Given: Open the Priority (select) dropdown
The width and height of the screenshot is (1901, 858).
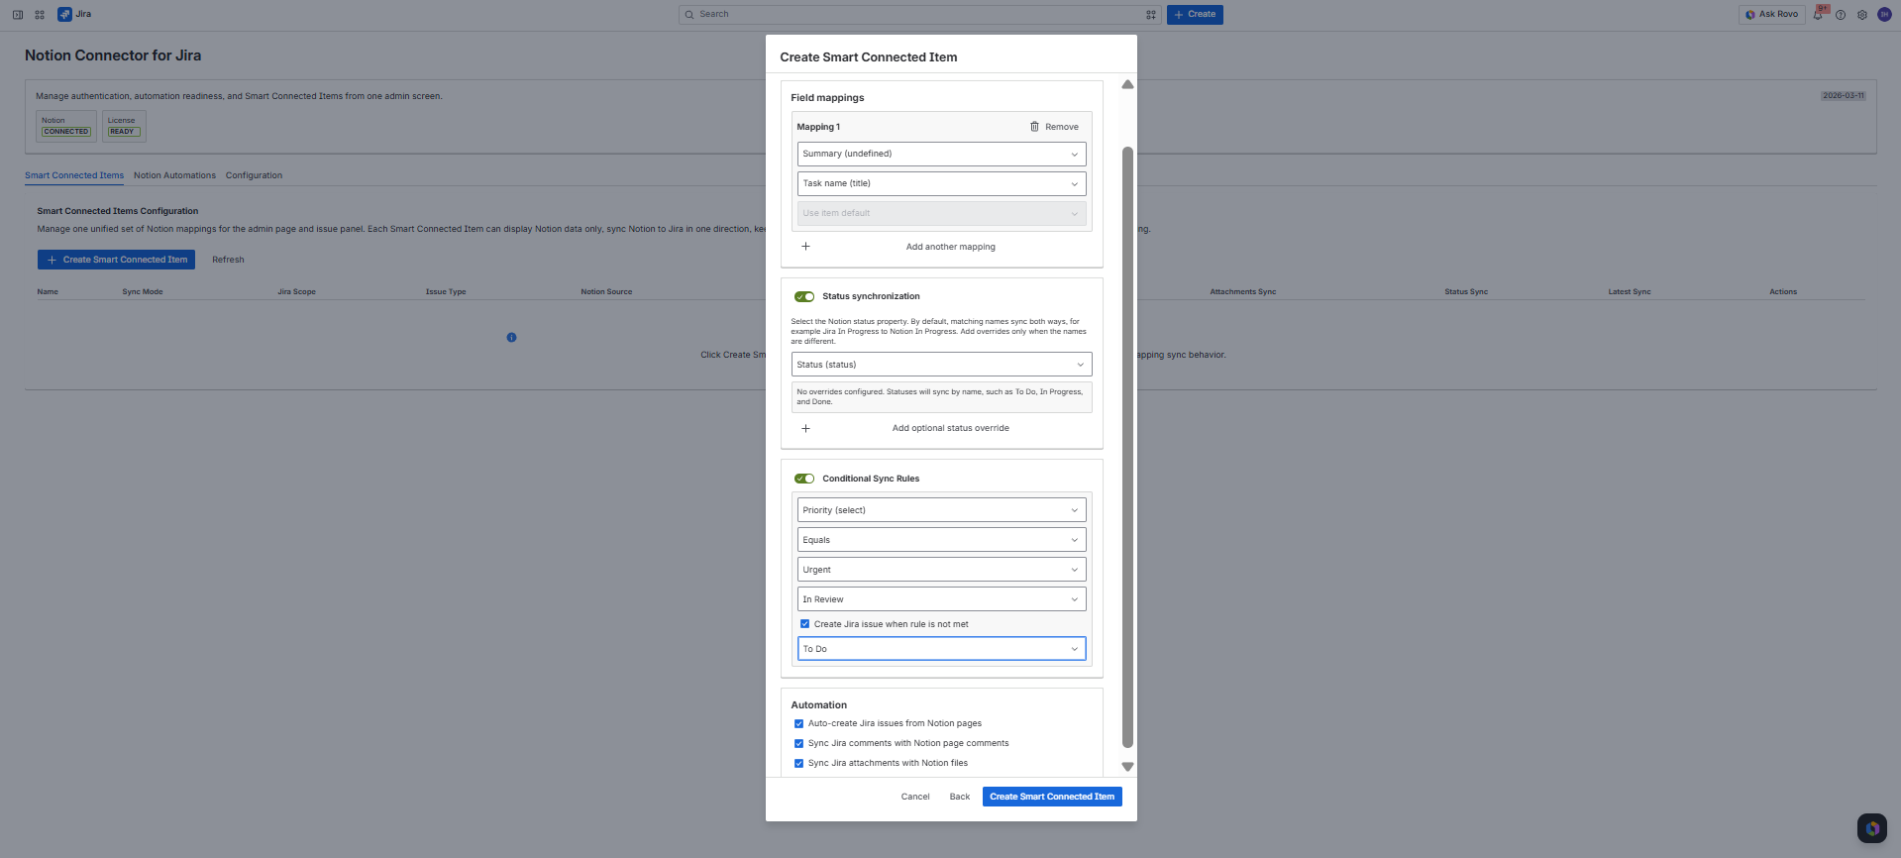Looking at the screenshot, I should 941,510.
